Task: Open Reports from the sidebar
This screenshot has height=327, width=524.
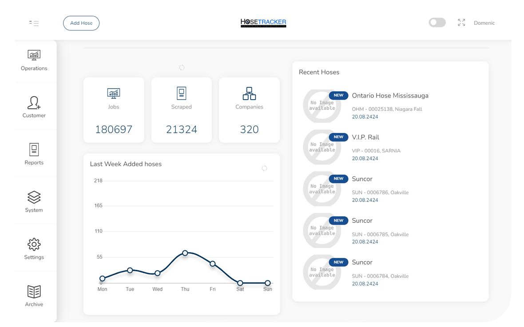Action: [34, 150]
